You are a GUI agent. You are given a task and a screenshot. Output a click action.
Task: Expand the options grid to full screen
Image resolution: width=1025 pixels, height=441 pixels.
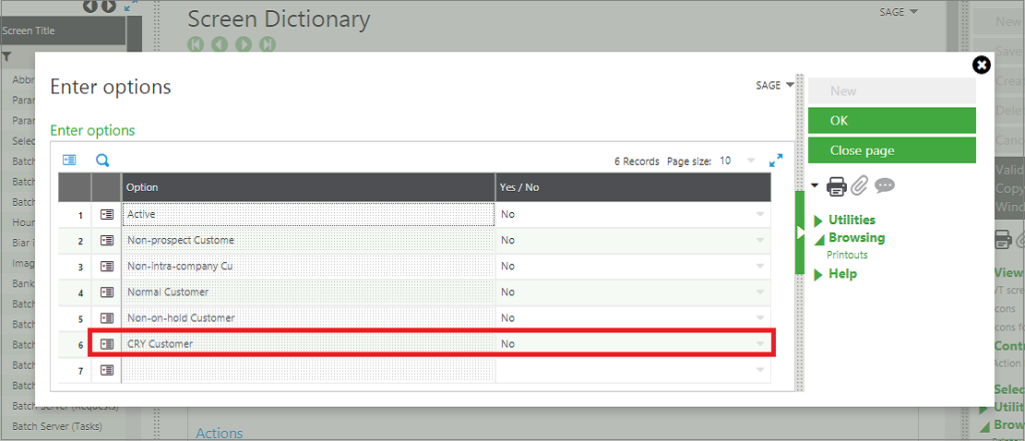(x=776, y=160)
